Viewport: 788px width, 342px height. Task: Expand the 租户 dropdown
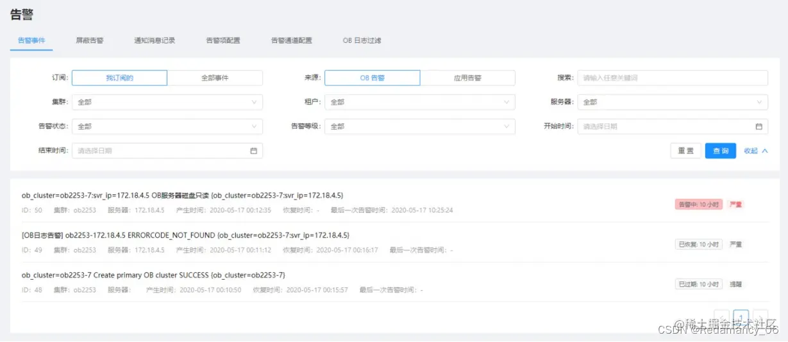click(x=420, y=102)
